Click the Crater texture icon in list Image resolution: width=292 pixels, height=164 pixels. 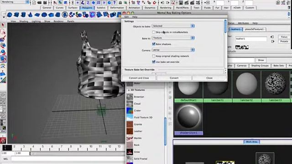point(130,110)
